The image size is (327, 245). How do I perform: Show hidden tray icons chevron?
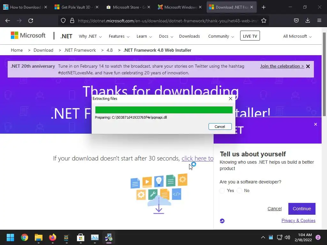tap(263, 237)
